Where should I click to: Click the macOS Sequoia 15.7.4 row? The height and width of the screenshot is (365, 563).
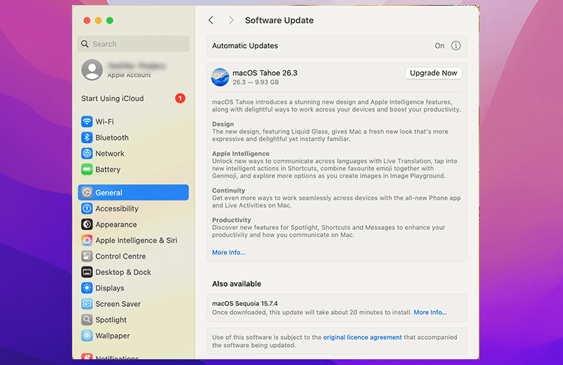coord(337,308)
